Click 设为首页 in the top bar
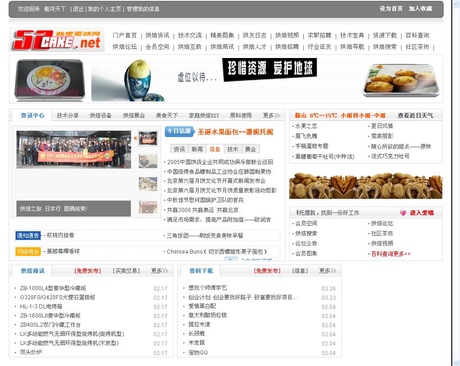Image resolution: width=460 pixels, height=366 pixels. [391, 9]
